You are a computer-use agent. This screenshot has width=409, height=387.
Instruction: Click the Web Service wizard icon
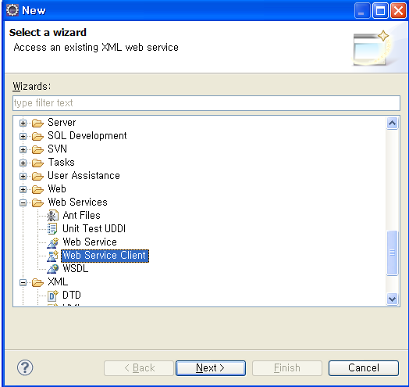pyautogui.click(x=52, y=242)
